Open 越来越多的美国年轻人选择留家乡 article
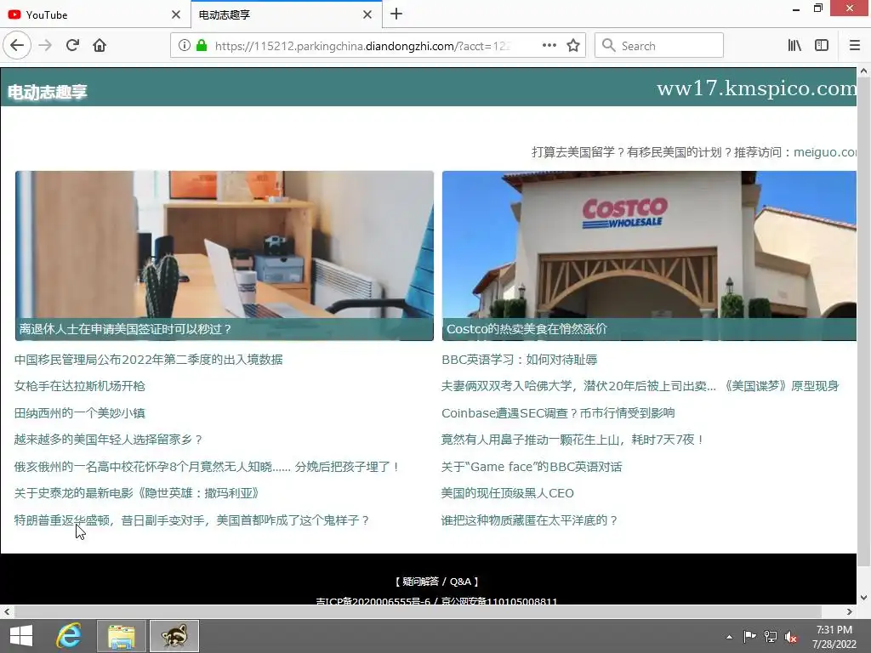This screenshot has height=653, width=871. pos(108,440)
